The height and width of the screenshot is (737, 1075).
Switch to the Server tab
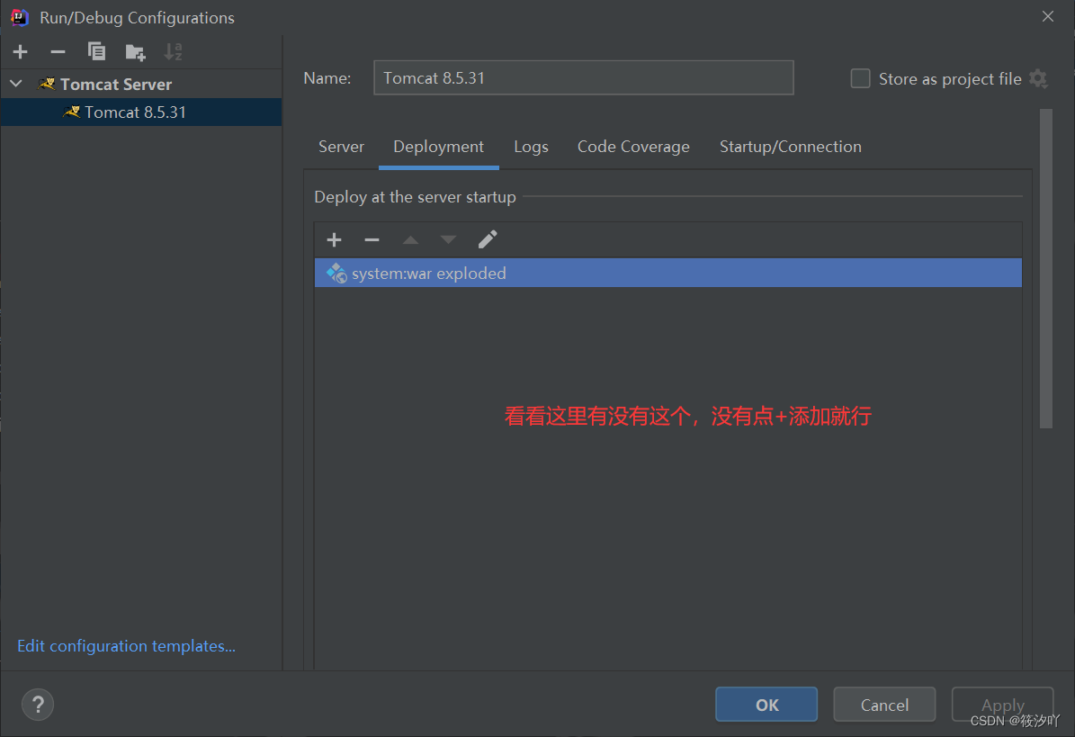tap(341, 147)
